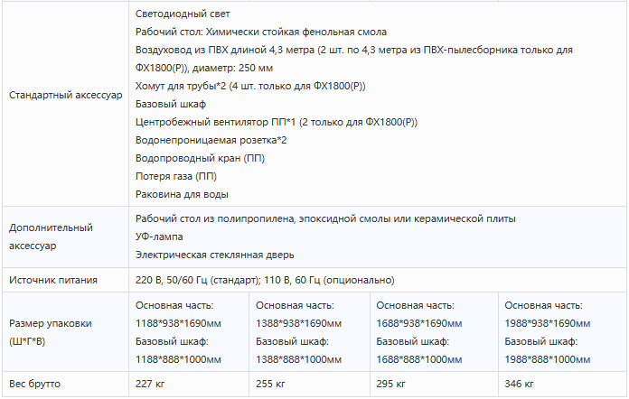Click the 'Стандартный аксессуар' row label
This screenshot has height=399, width=629.
pos(65,95)
